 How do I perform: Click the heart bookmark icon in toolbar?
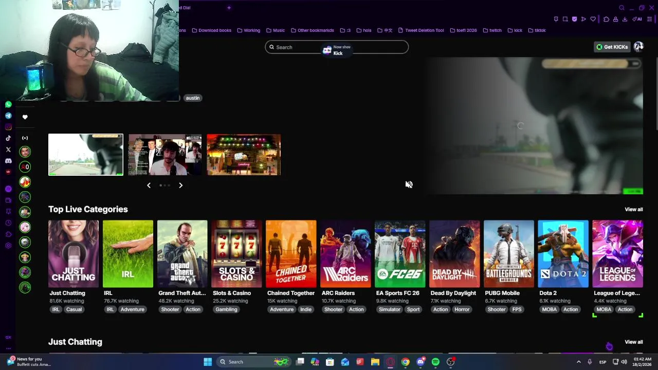593,19
